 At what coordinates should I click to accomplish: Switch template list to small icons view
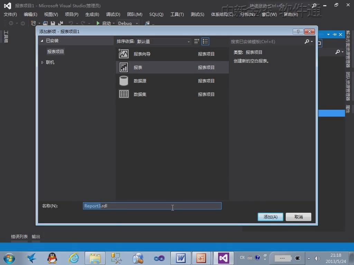click(197, 41)
